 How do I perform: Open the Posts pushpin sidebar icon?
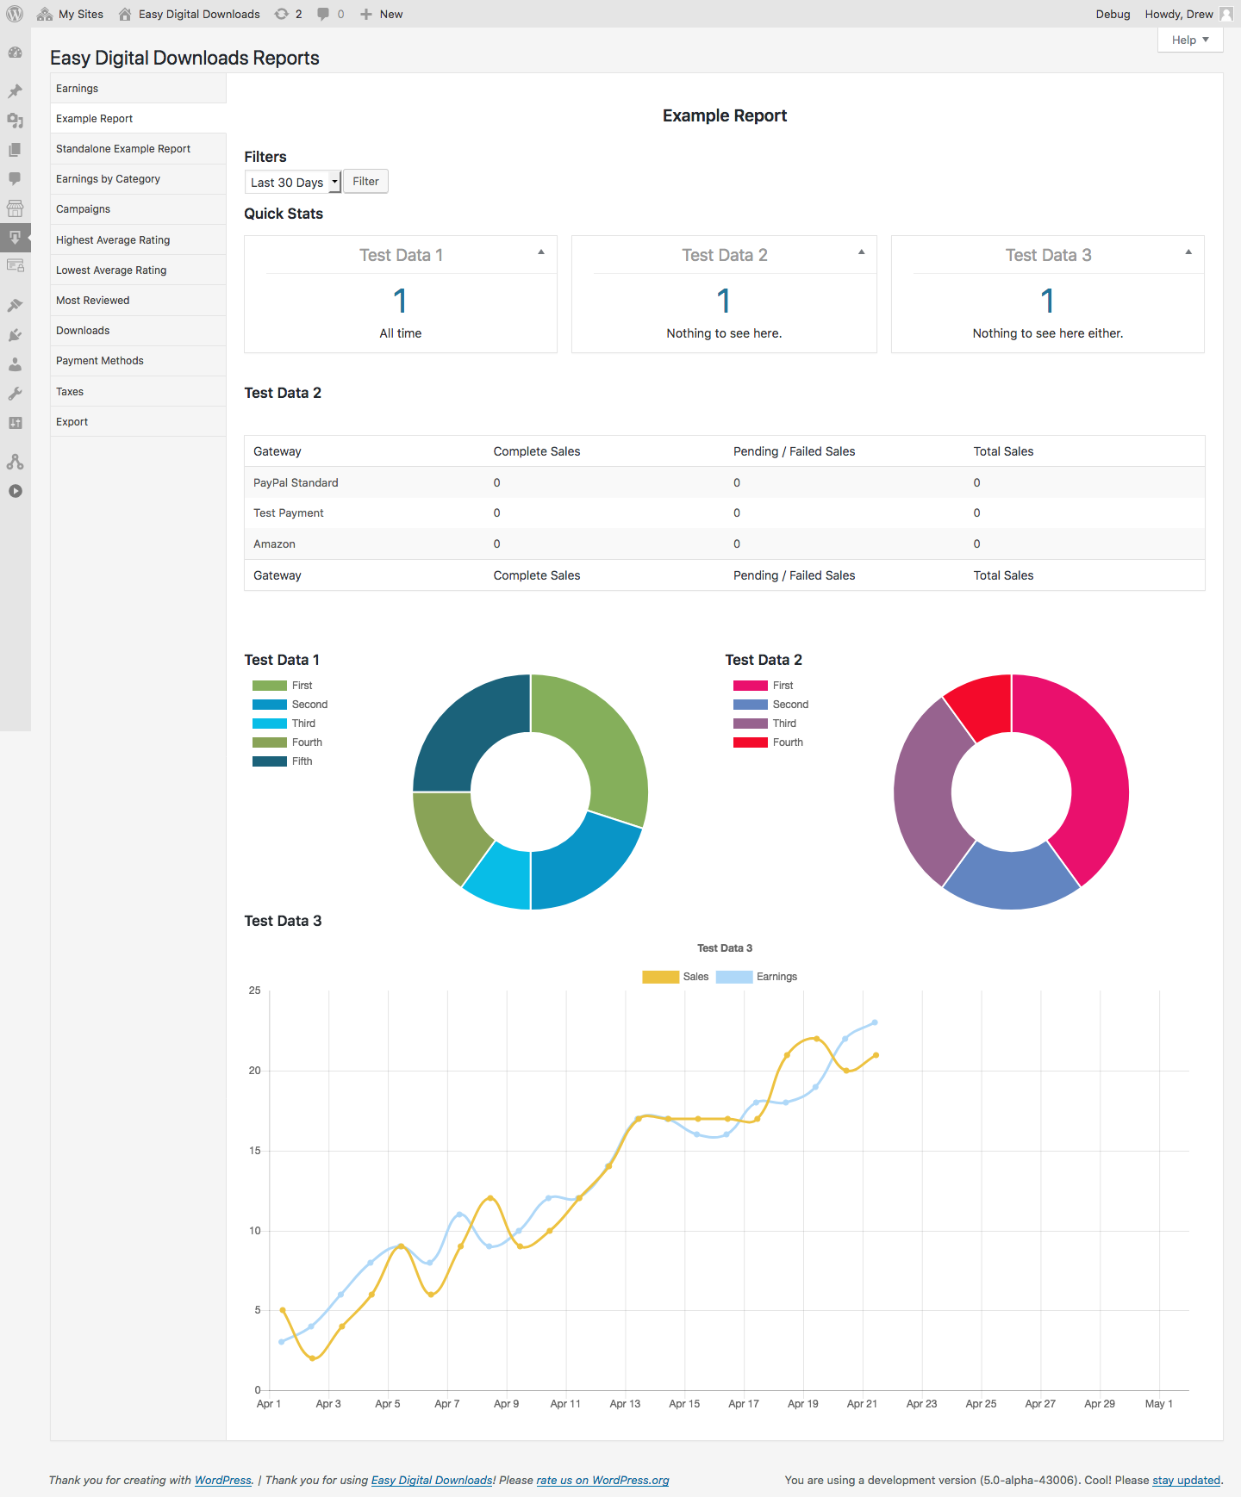(x=15, y=91)
